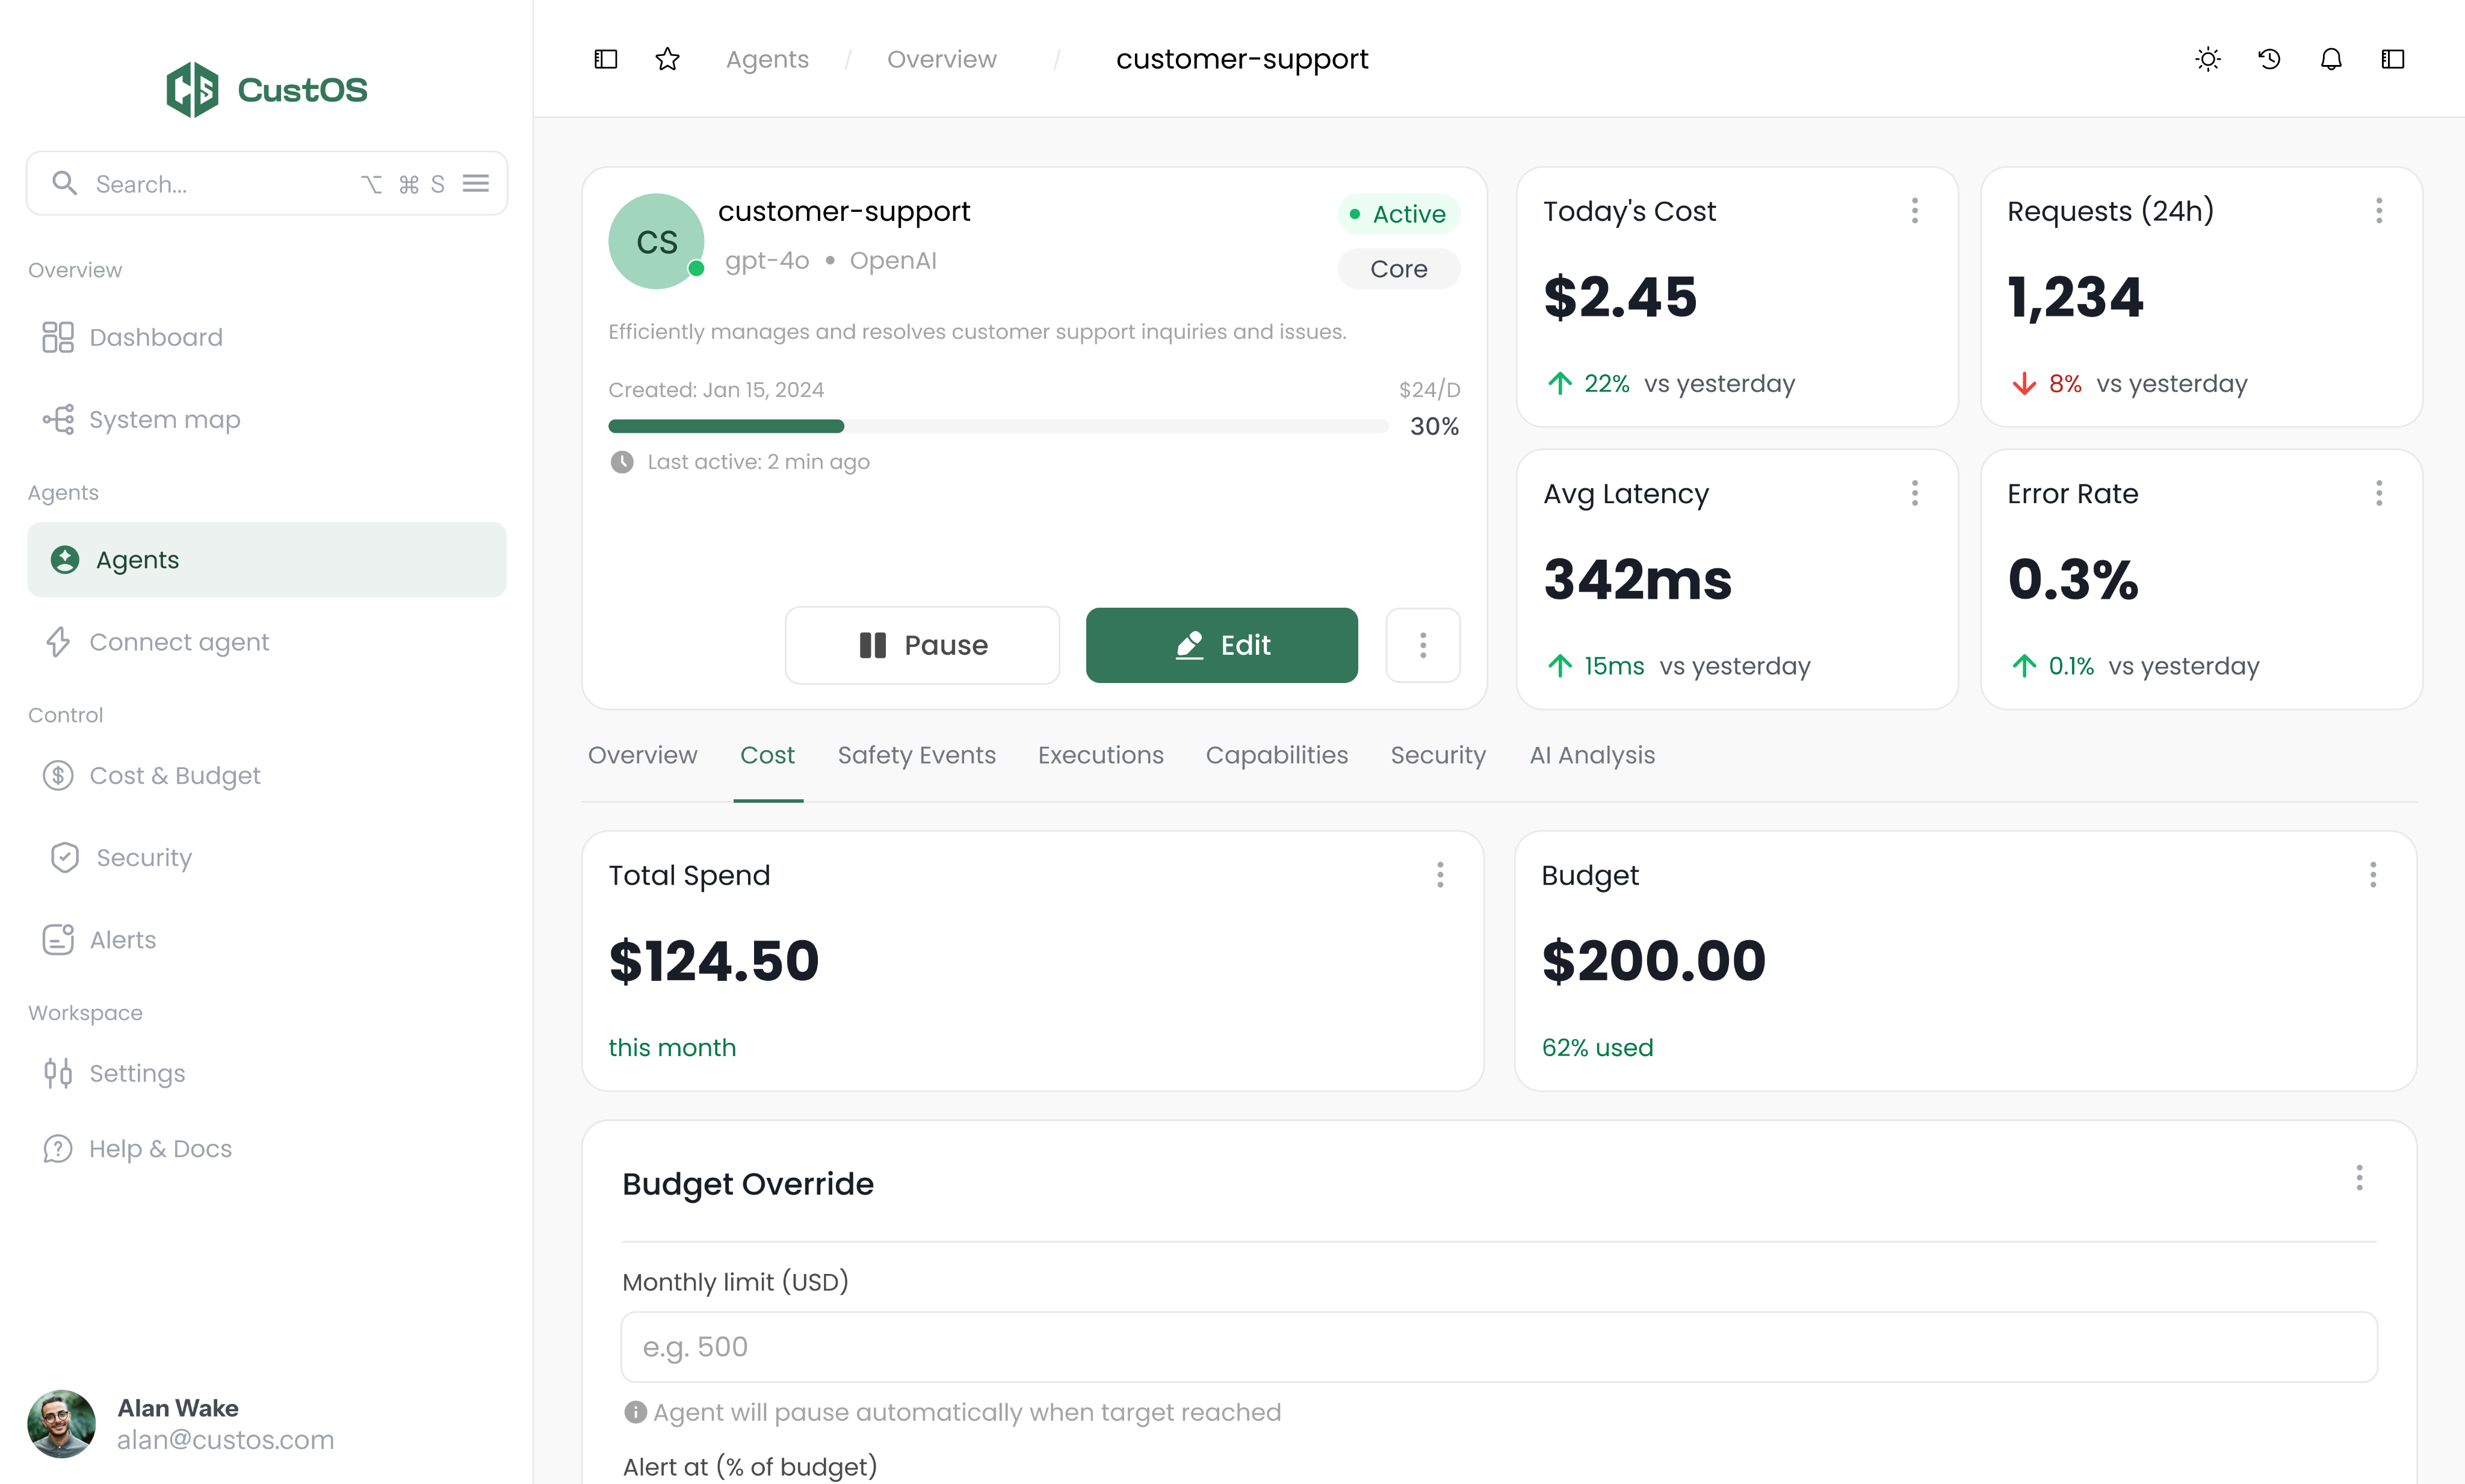The image size is (2465, 1484).
Task: Click the 1,234 requests value
Action: (2075, 297)
